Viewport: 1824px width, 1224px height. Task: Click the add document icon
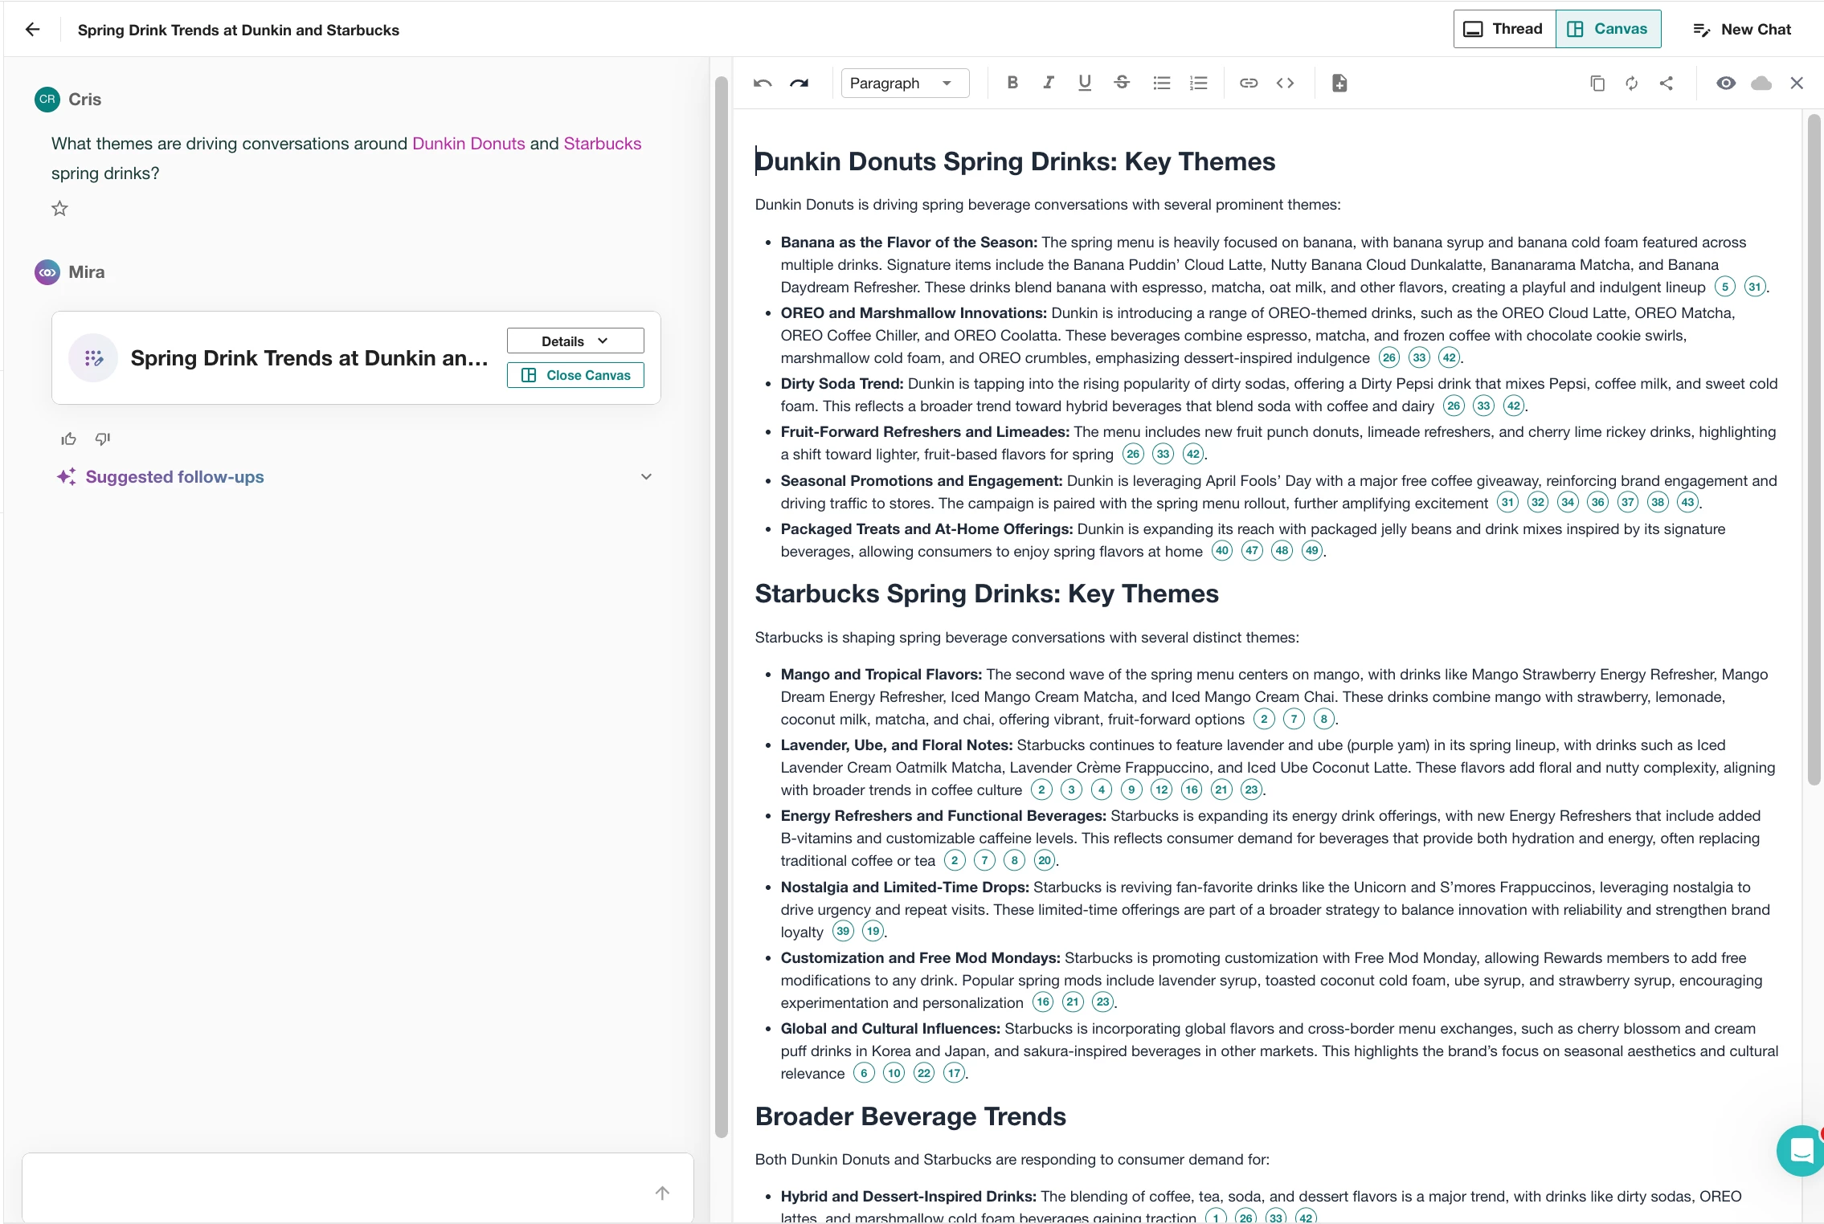tap(1339, 84)
